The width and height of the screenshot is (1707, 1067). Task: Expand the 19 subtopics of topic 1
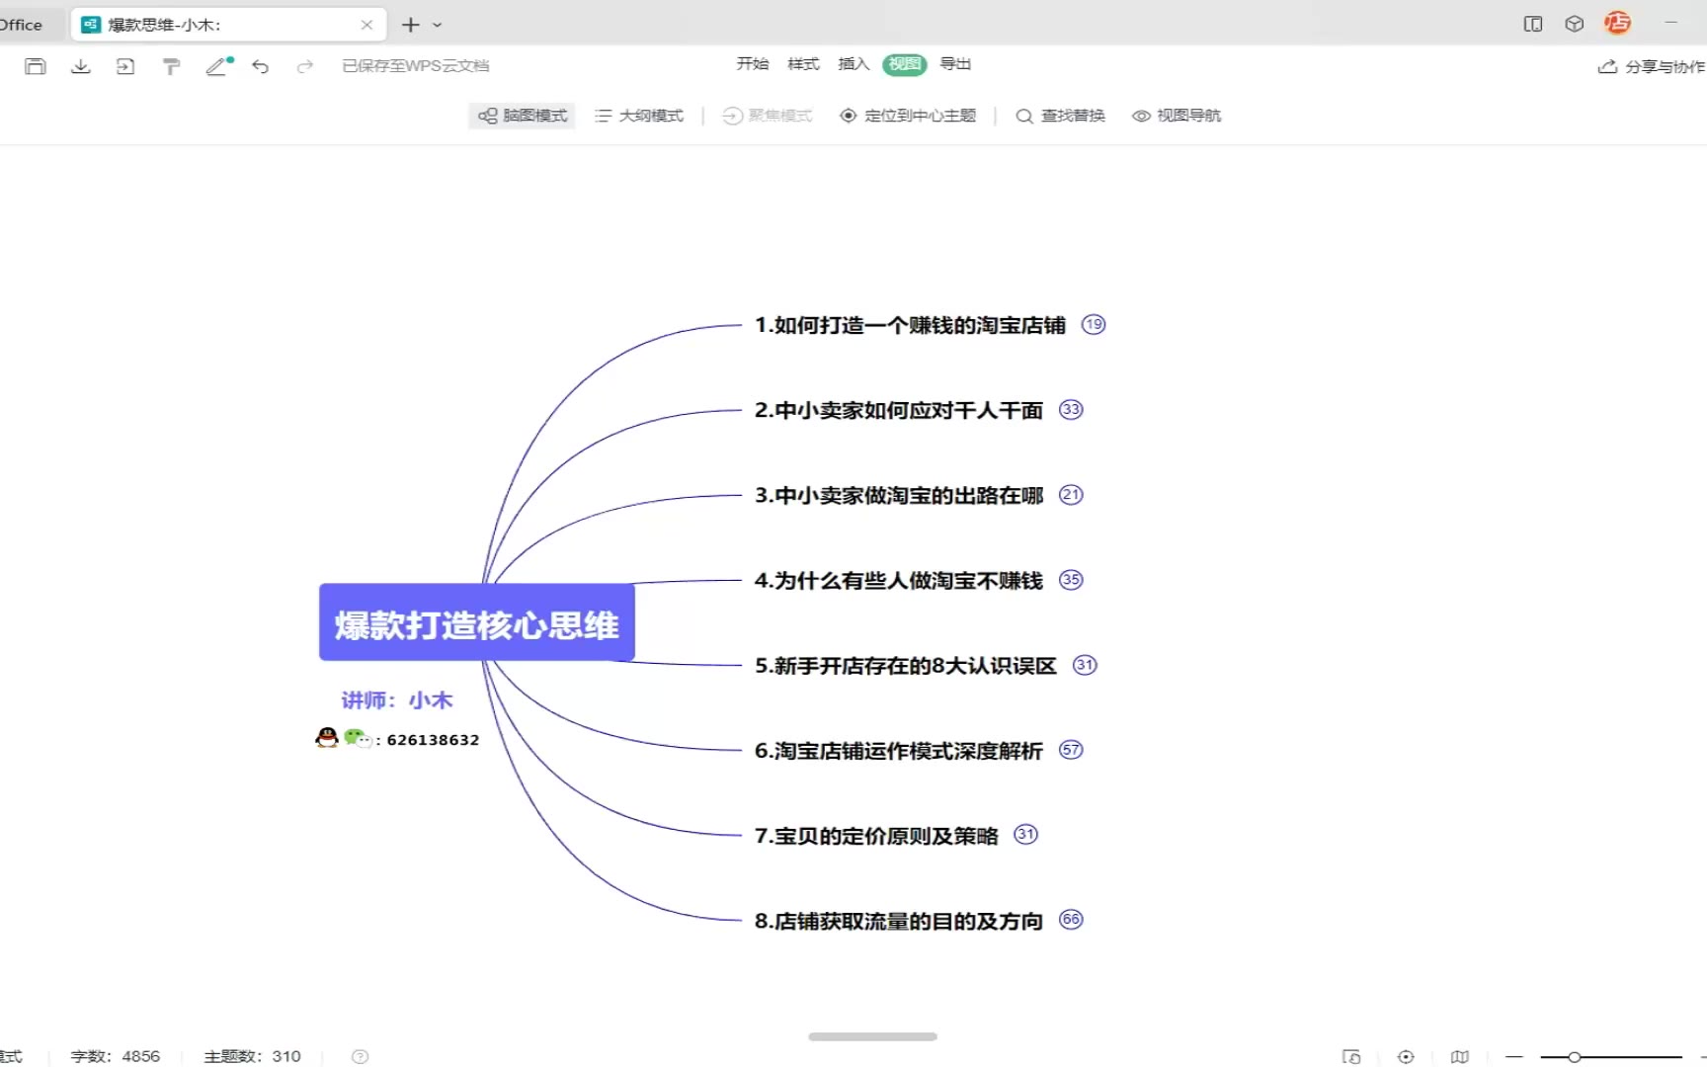click(x=1093, y=324)
